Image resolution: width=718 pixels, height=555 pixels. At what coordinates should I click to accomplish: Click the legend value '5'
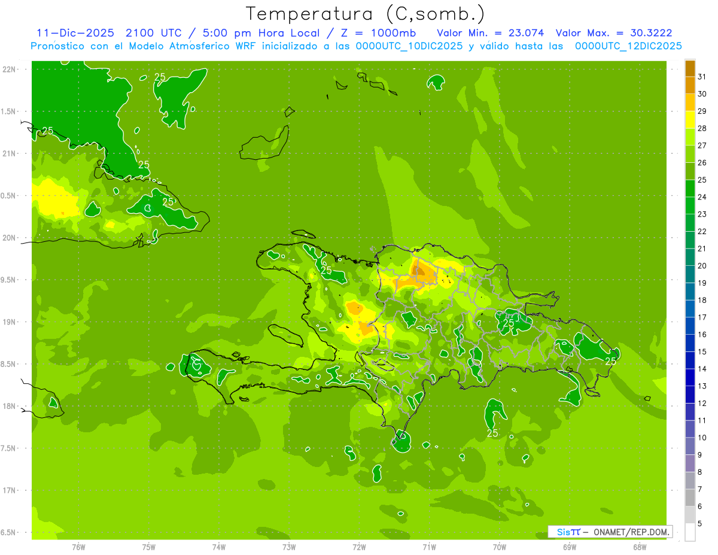[700, 523]
